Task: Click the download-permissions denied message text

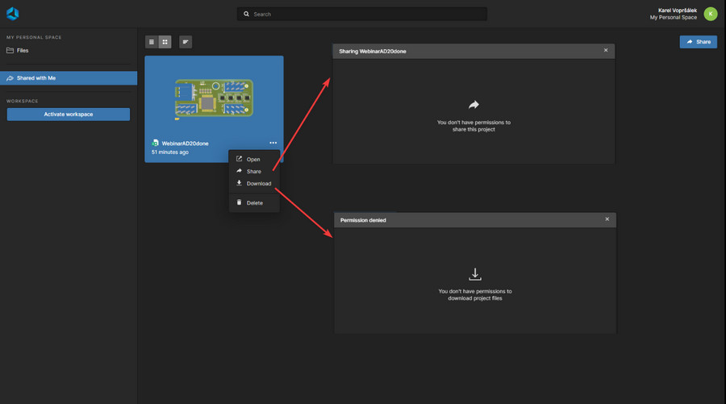Action: [475, 295]
